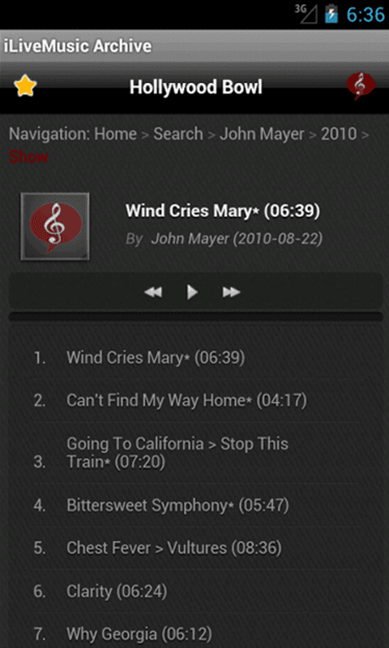Play track 2 Can't Find My Way Home
This screenshot has height=648, width=389.
196,400
